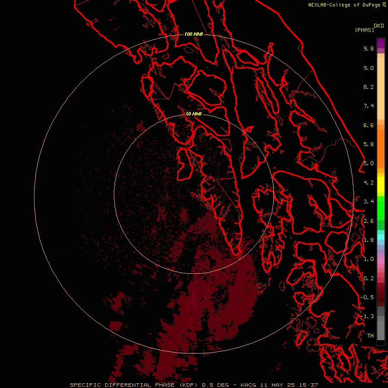The image size is (388, 388).
Task: Pick the light peach band of the color scale
Action: pyautogui.click(x=381, y=88)
